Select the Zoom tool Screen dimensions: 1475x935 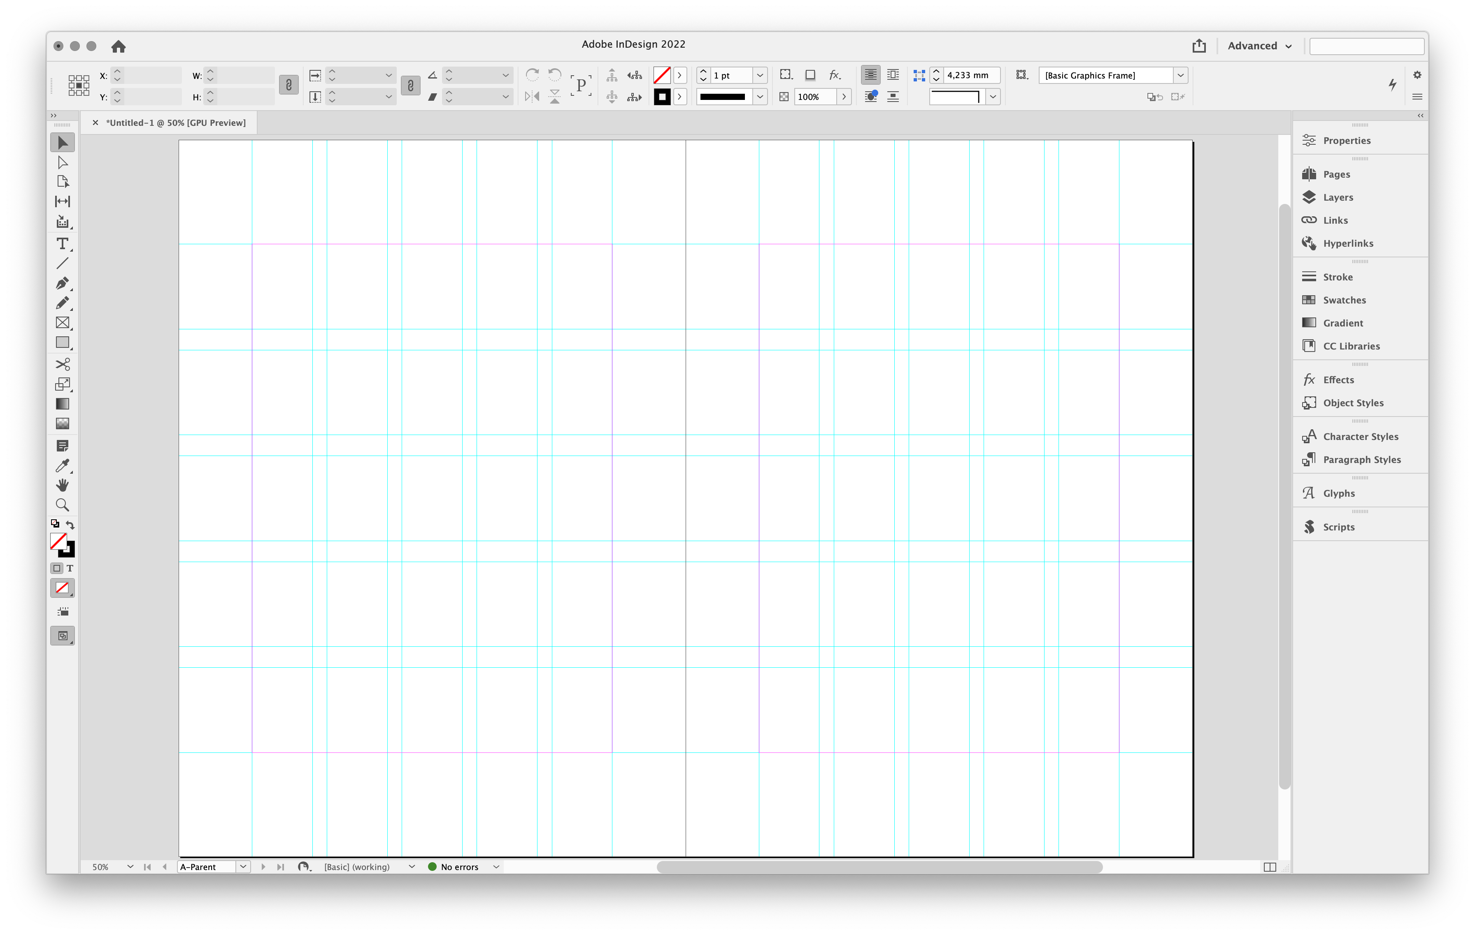pos(62,505)
